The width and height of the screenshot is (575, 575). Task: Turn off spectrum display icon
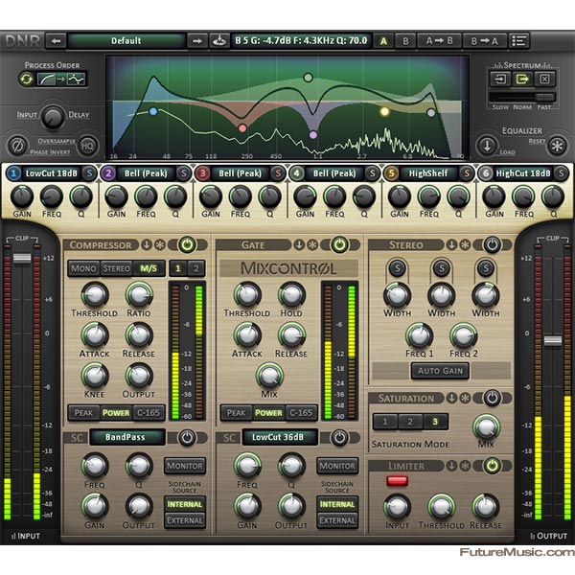(x=544, y=79)
